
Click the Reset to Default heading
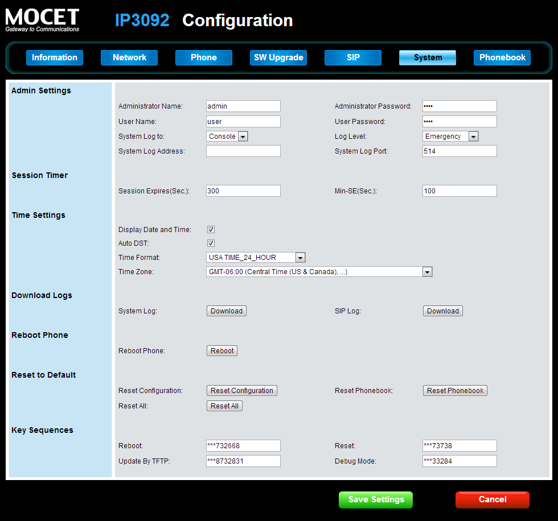[44, 375]
